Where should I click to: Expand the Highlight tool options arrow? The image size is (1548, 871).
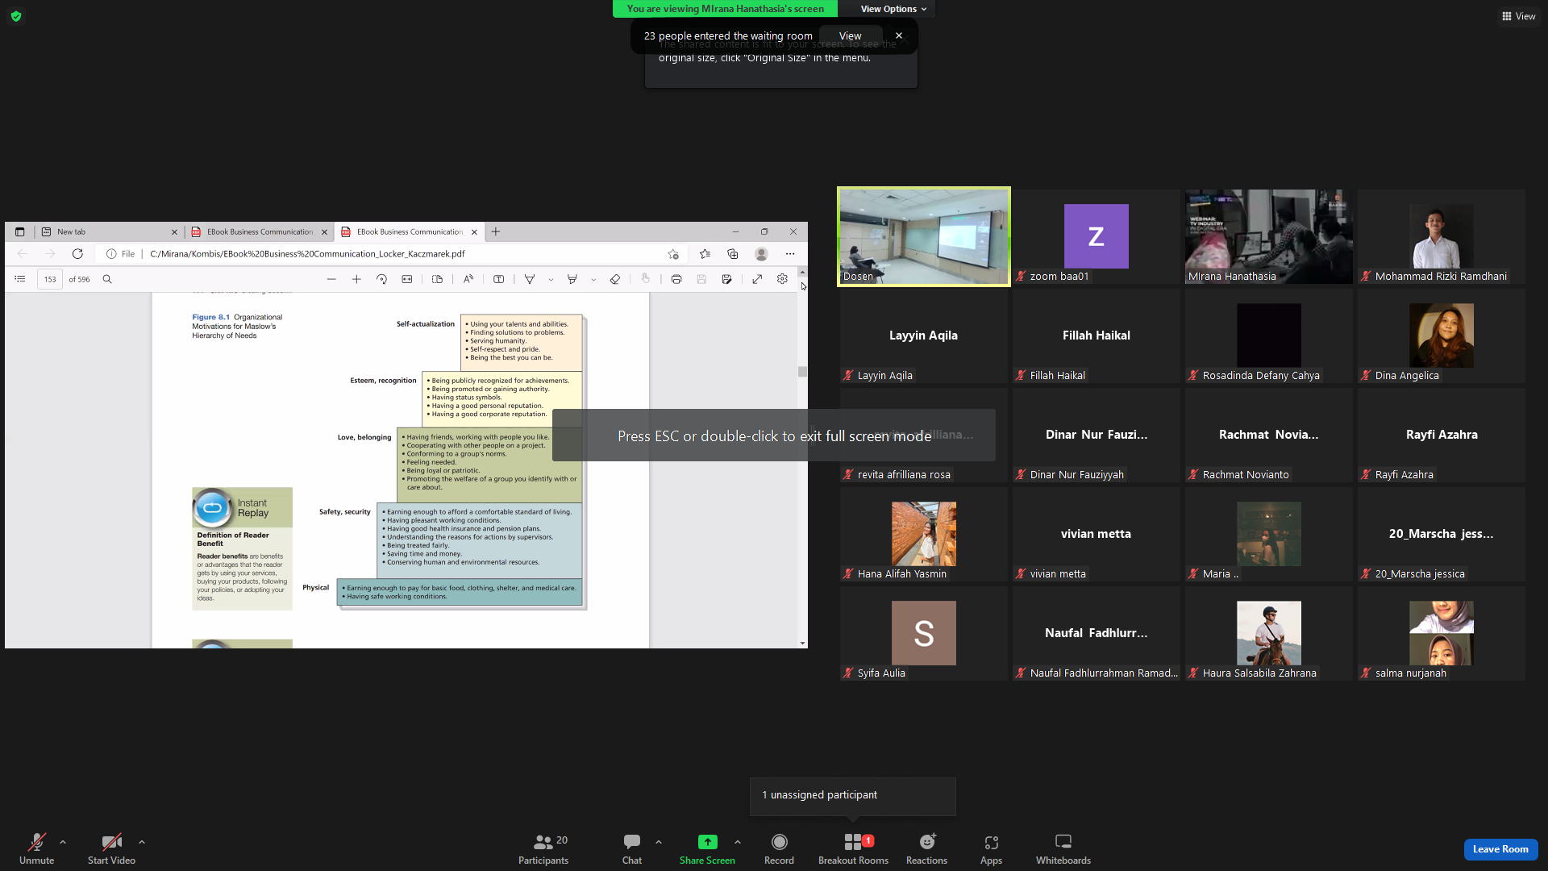[593, 280]
